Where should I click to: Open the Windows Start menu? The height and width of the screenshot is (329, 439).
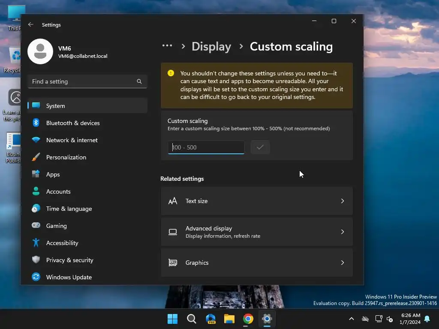pos(172,319)
